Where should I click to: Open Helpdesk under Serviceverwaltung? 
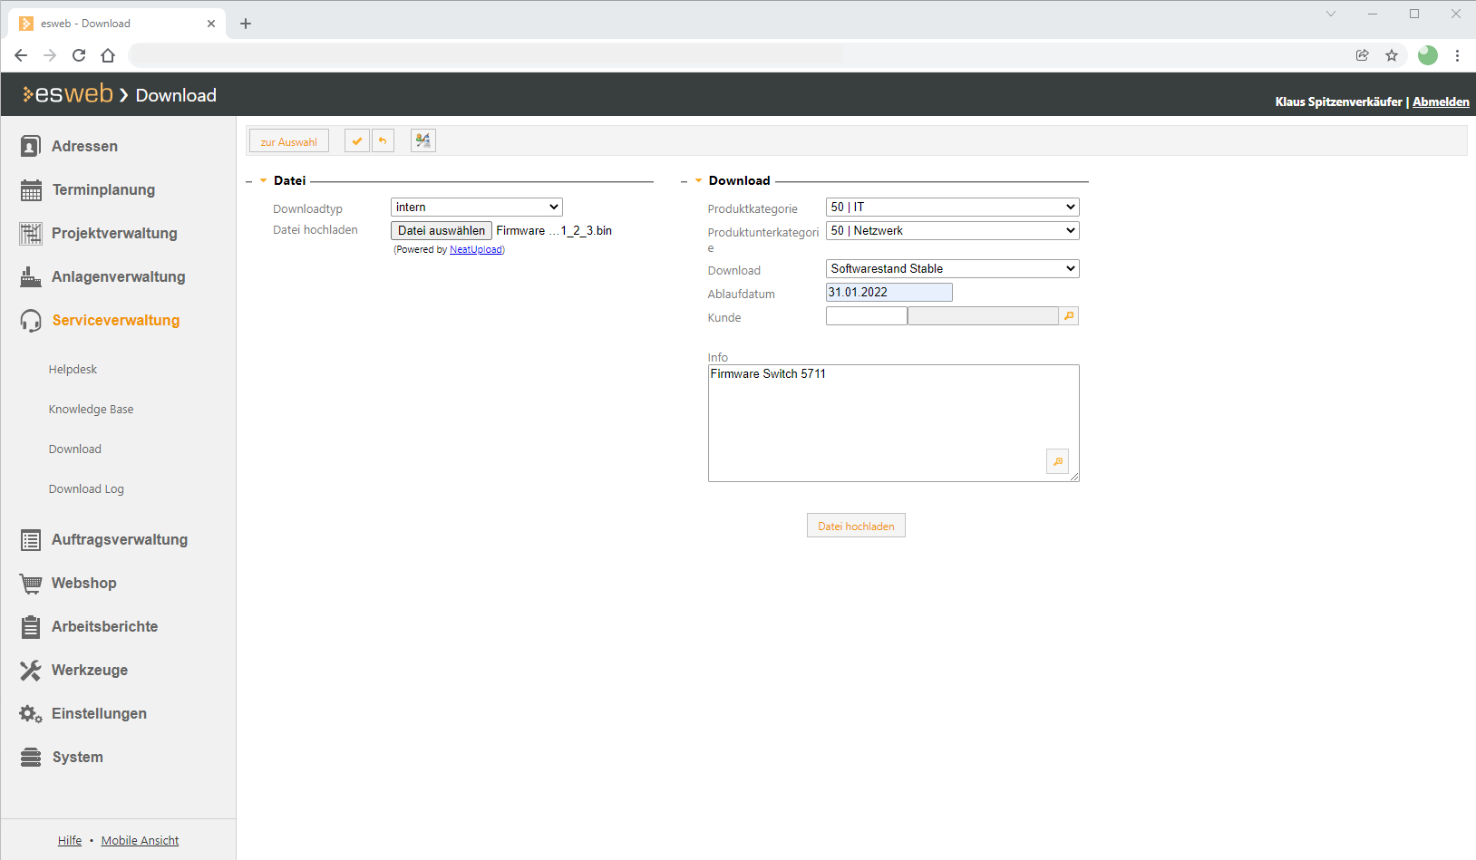[73, 370]
